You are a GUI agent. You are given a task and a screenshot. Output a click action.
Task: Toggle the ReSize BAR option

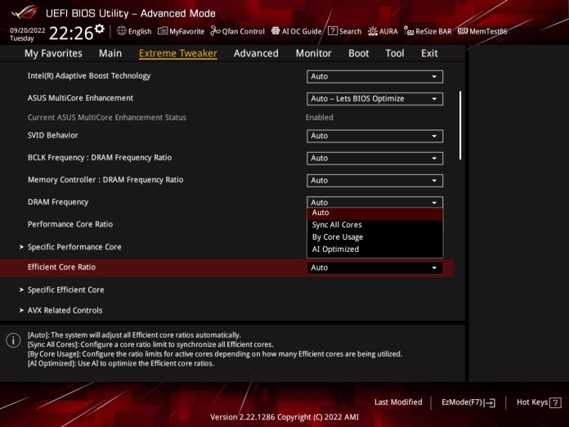point(428,31)
